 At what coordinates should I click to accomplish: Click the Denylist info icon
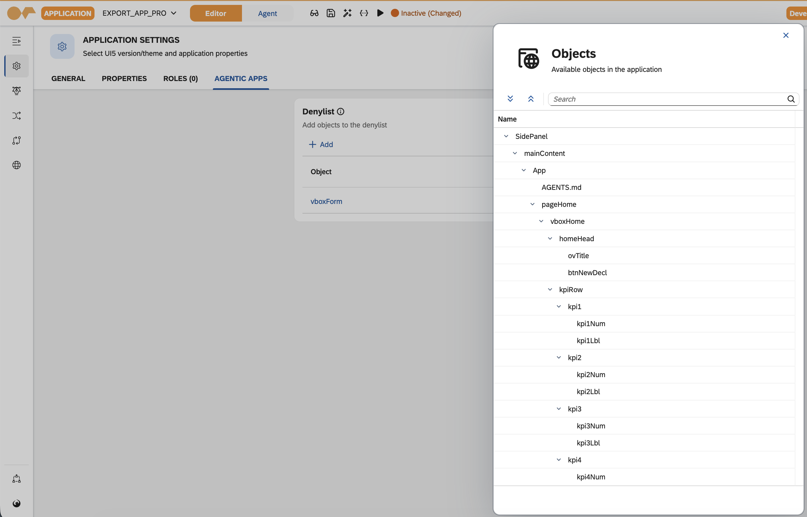pos(340,111)
